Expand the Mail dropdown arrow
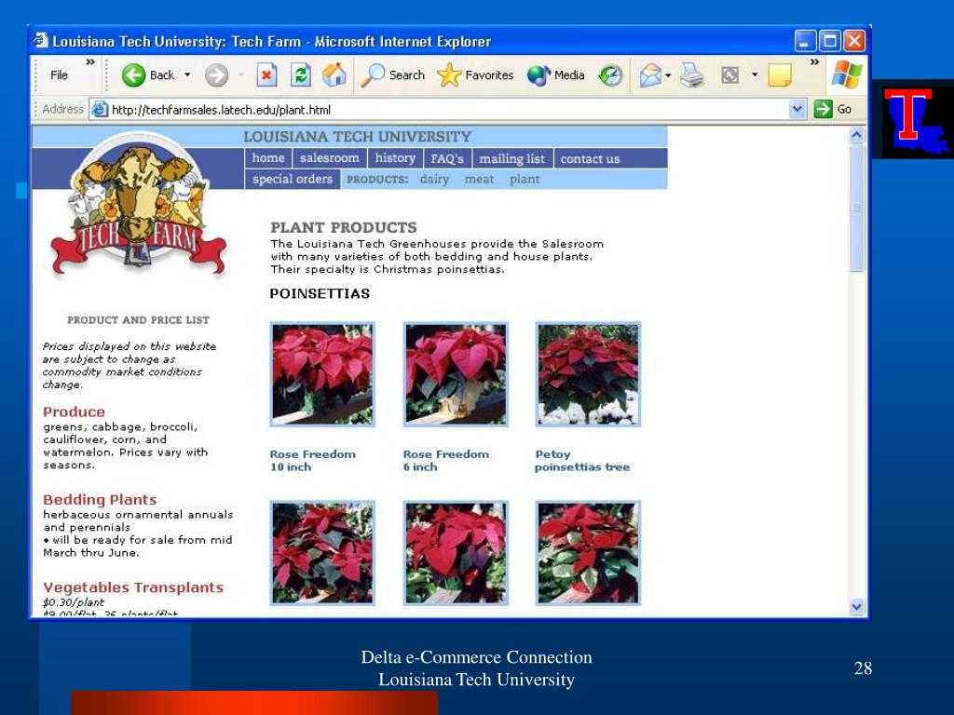Viewport: 954px width, 715px height. pos(668,75)
